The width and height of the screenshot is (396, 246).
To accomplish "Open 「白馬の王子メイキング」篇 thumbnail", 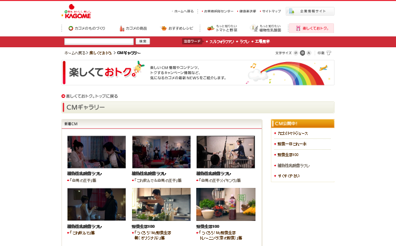I will coord(226,152).
